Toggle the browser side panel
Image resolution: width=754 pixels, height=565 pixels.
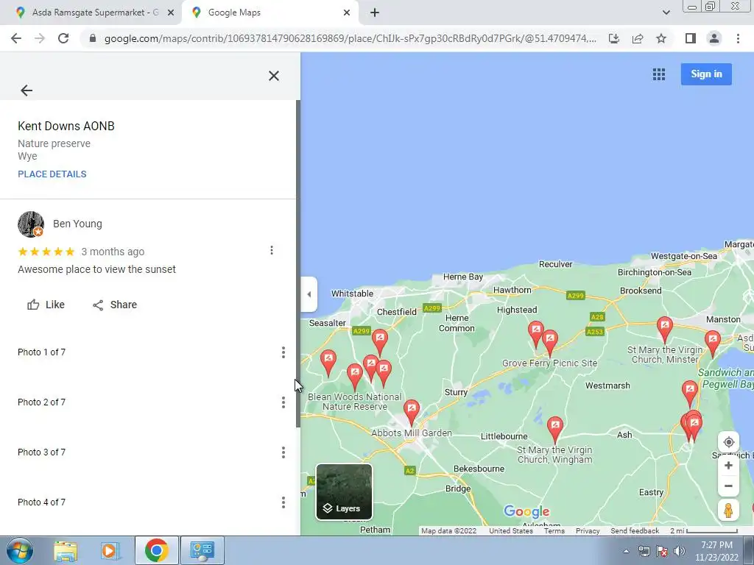click(x=691, y=38)
